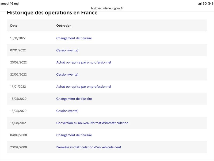Open the 18/05/2020 Changement de titulaire link

pyautogui.click(x=74, y=99)
